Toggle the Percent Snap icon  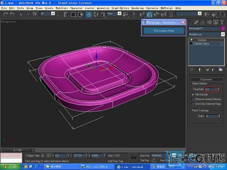point(156,14)
